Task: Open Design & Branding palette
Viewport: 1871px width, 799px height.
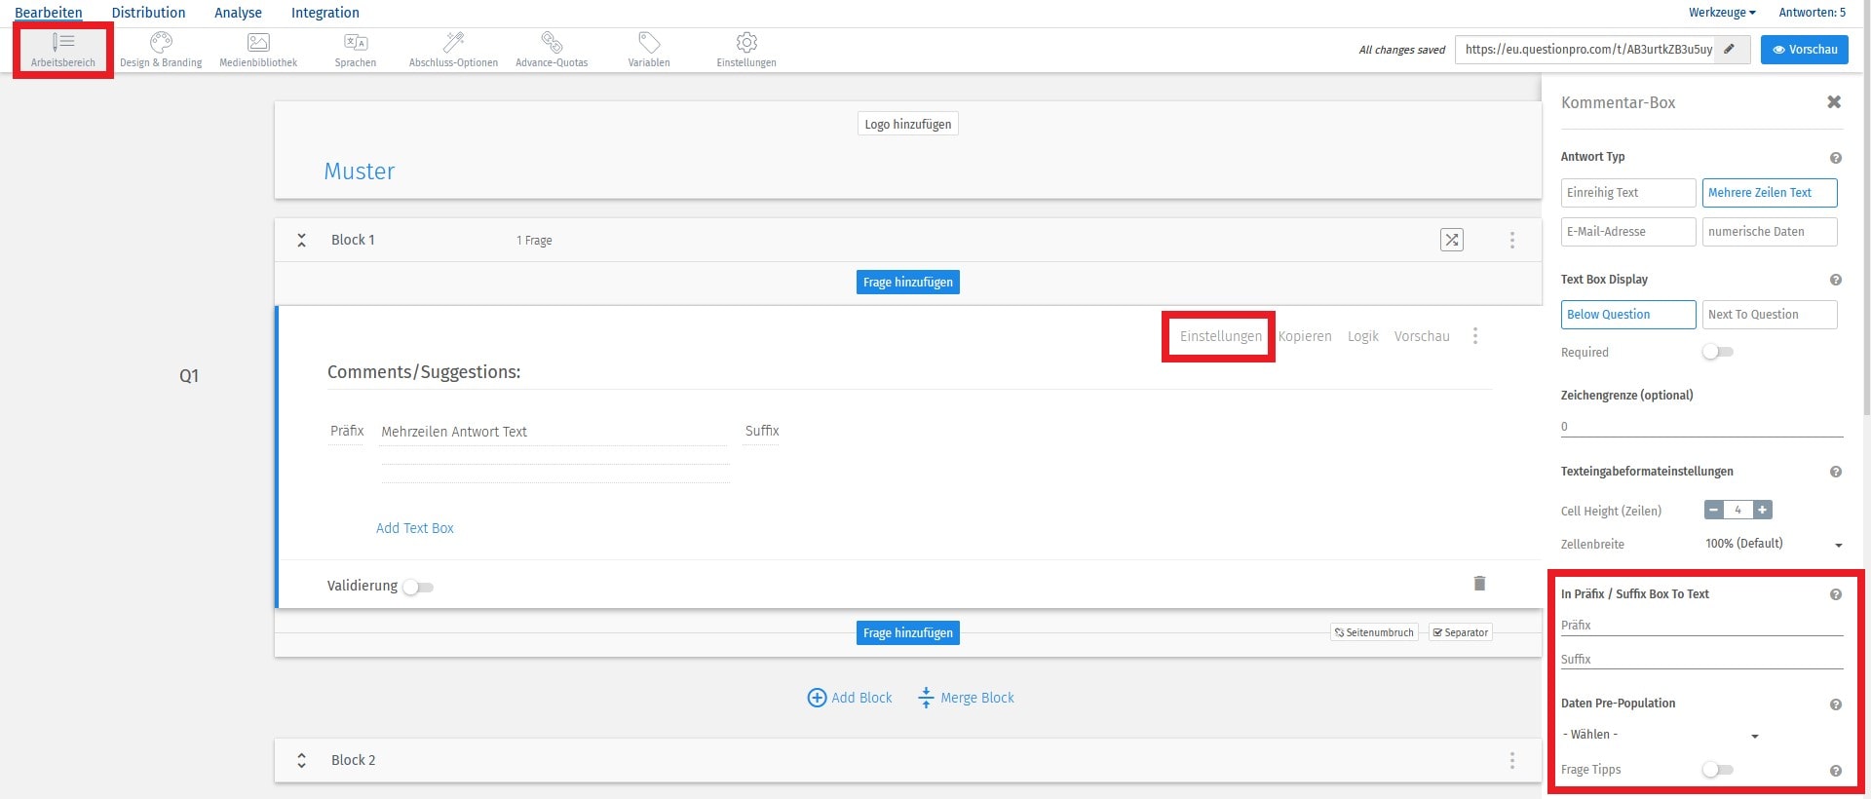Action: click(161, 50)
